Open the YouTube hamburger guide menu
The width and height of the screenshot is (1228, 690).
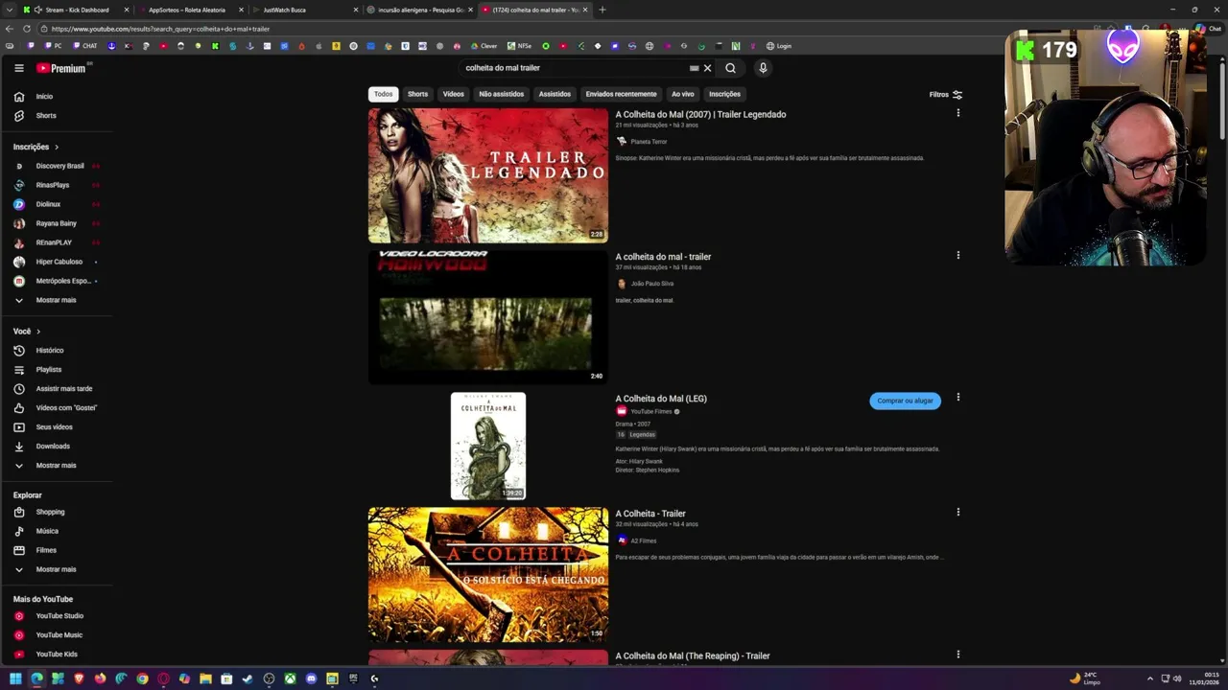[18, 68]
